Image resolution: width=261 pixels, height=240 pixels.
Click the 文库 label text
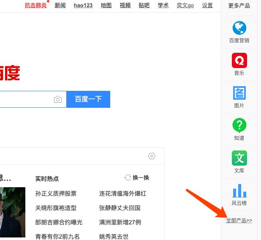point(239,171)
